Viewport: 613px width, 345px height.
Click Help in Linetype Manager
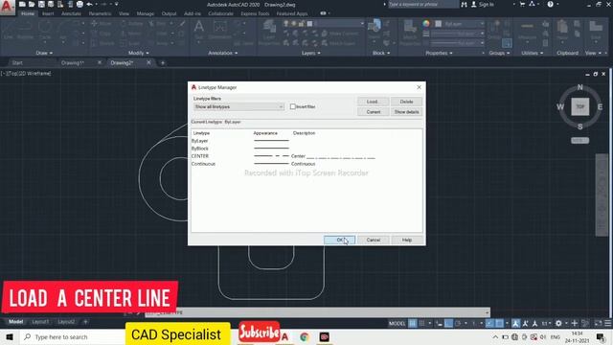click(x=407, y=240)
